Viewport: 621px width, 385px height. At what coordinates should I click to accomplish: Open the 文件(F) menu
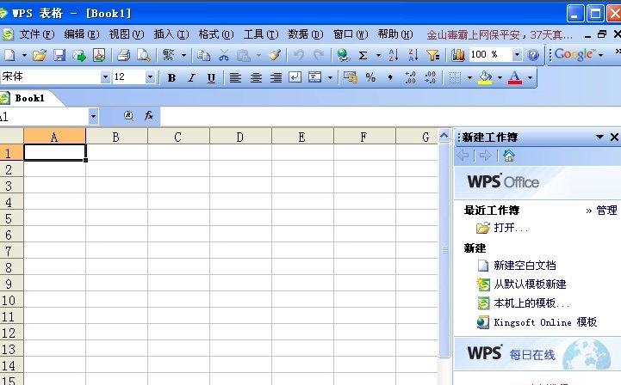[x=37, y=34]
